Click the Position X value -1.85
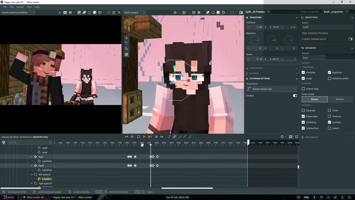 tap(255, 27)
